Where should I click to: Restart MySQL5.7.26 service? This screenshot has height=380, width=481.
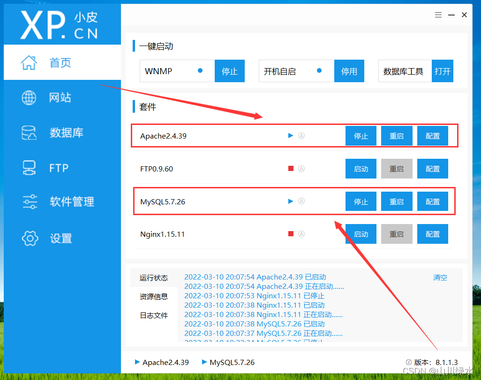[x=397, y=202]
